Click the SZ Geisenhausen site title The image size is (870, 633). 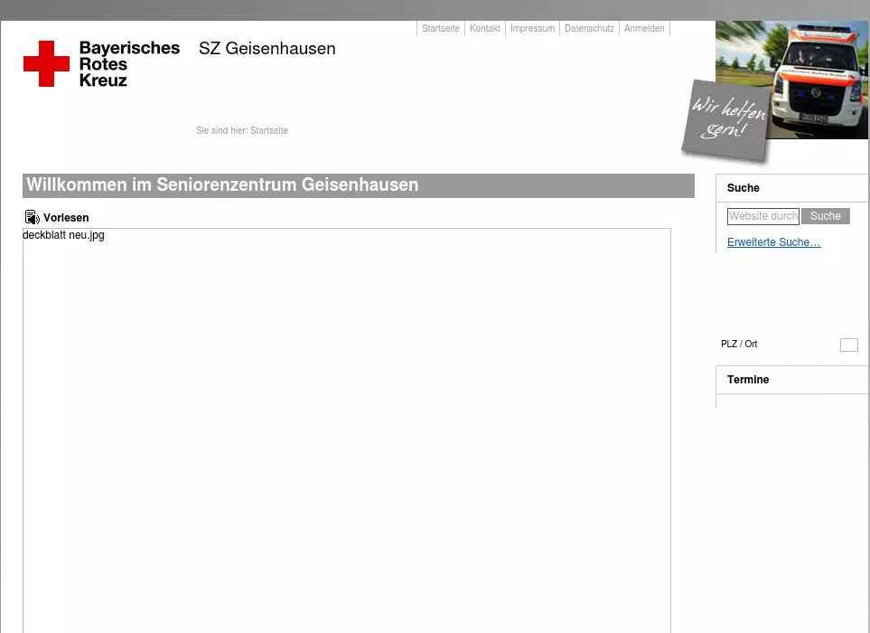coord(267,49)
